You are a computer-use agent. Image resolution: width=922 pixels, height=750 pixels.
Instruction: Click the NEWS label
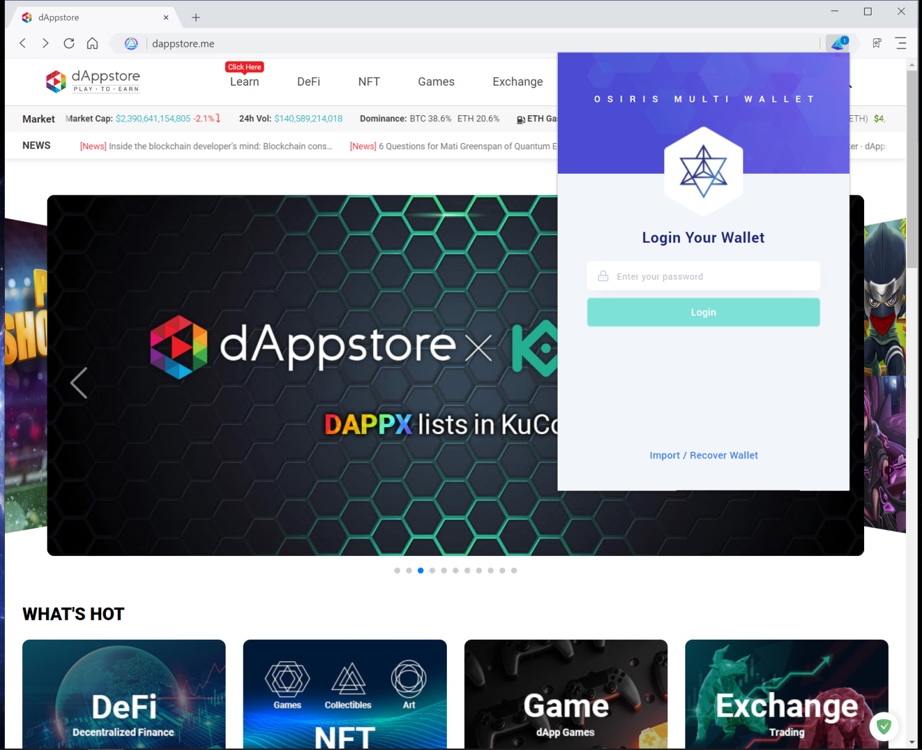pyautogui.click(x=36, y=145)
